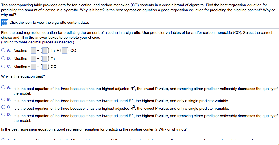Click the resize grip in the bottom-right corner
This screenshot has width=279, height=145.
(277, 143)
